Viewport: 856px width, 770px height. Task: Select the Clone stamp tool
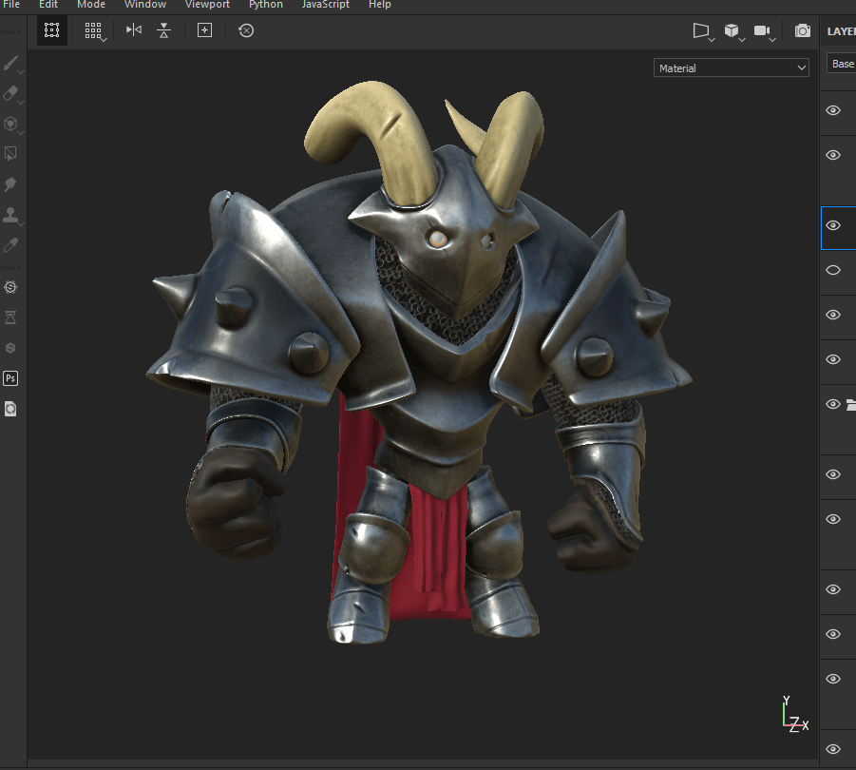point(11,215)
